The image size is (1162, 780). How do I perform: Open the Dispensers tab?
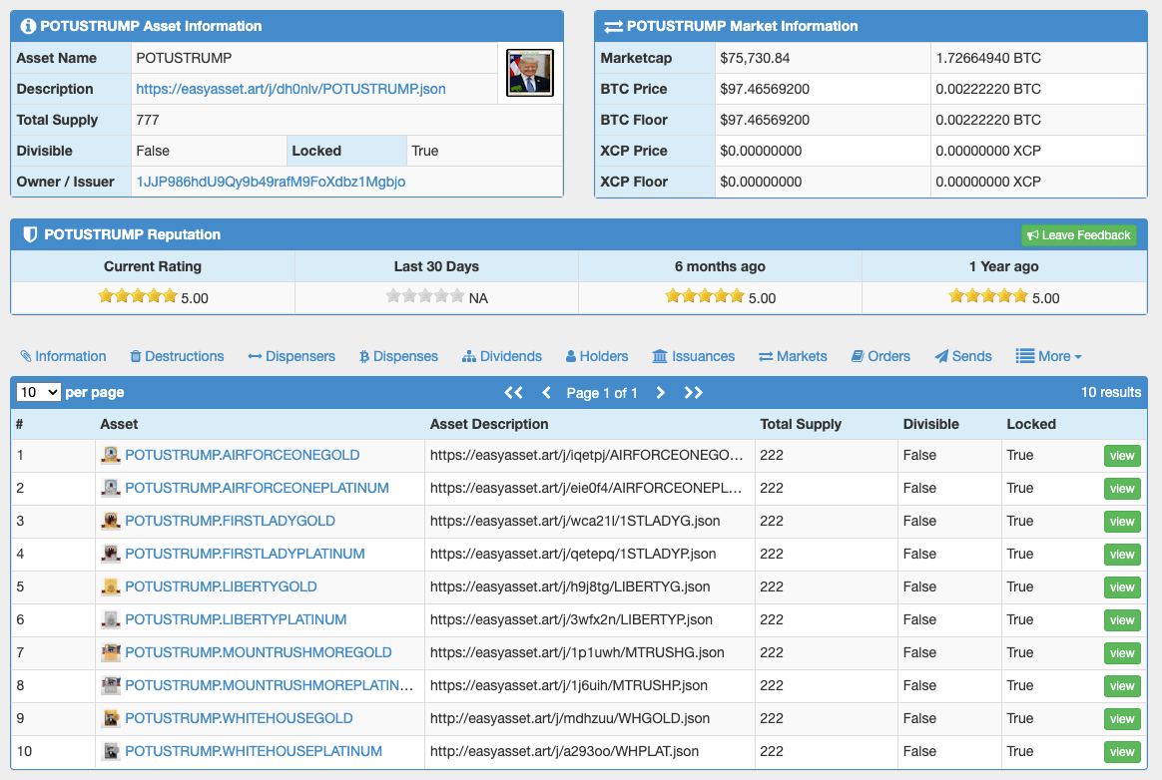[x=291, y=356]
